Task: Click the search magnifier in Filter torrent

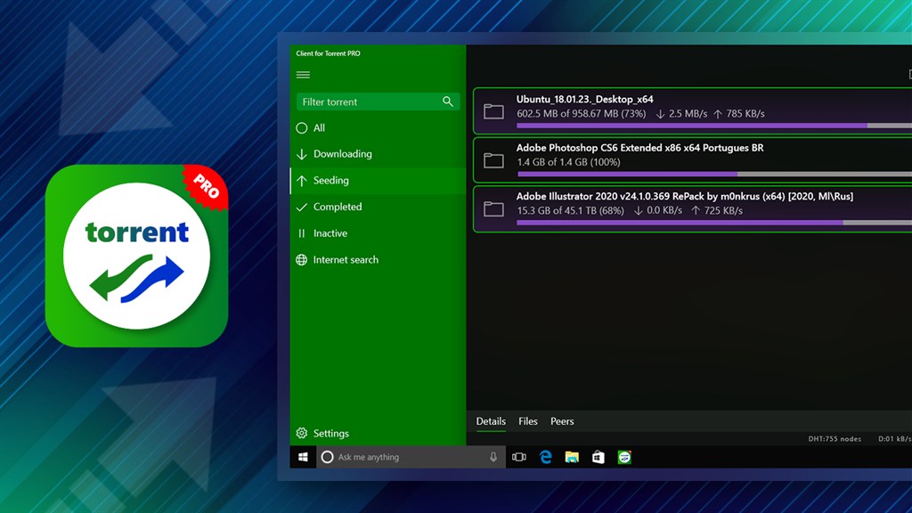Action: 448,102
